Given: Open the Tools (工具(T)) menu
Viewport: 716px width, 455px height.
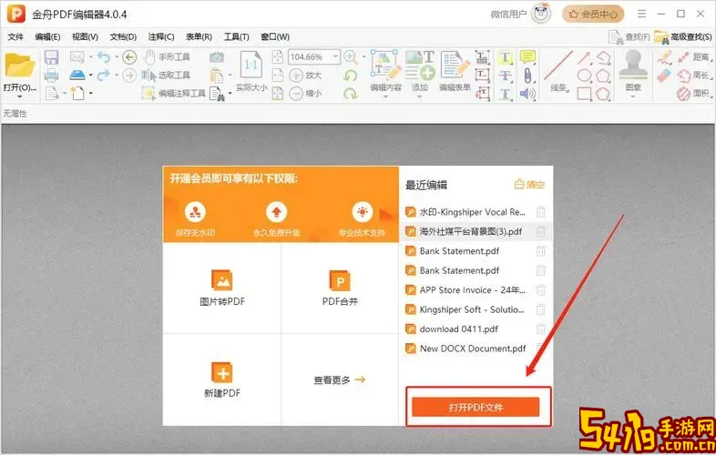Looking at the screenshot, I should (237, 36).
